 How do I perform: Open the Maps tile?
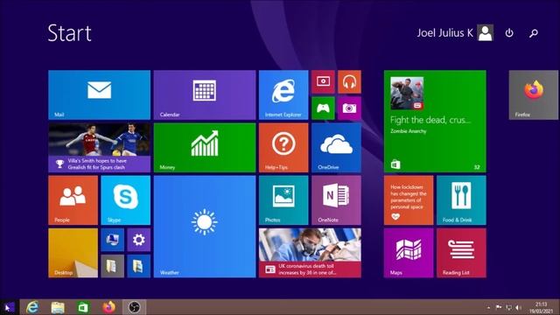click(409, 253)
